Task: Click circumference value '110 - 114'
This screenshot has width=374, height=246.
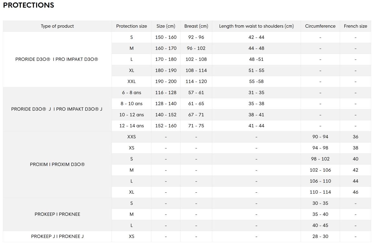Action: (320, 192)
